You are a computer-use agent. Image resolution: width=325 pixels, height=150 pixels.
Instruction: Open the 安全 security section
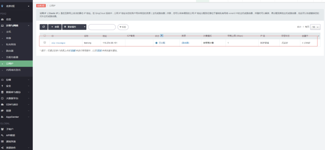pos(11,86)
